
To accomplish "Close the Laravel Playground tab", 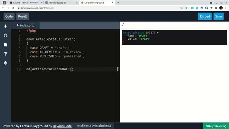I will pos(112,3).
